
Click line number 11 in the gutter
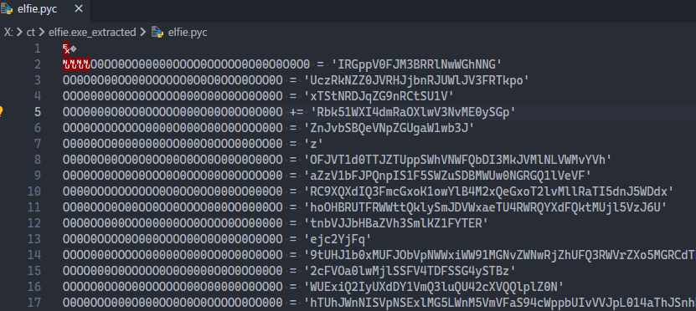tap(34, 207)
